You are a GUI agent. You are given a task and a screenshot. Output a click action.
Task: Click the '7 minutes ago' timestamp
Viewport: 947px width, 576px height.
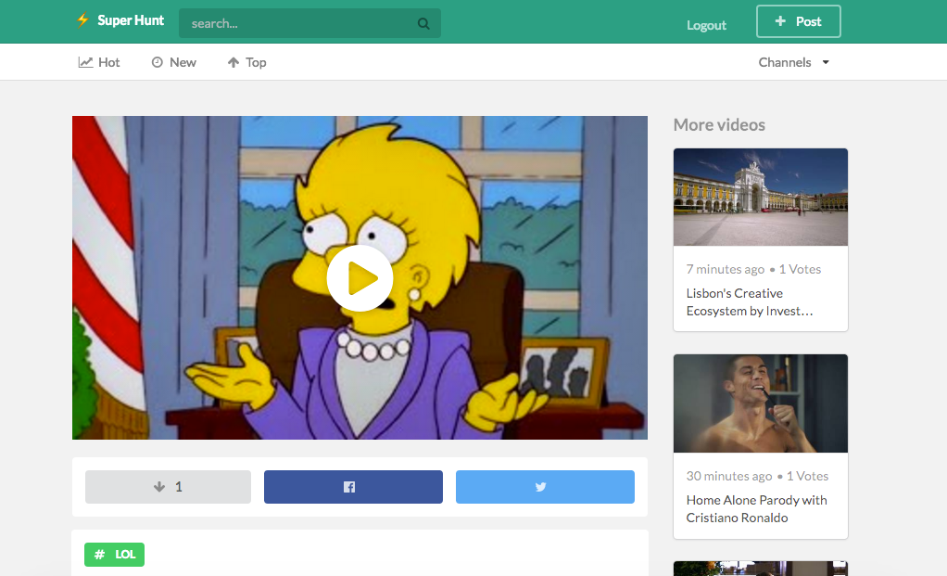click(x=726, y=269)
